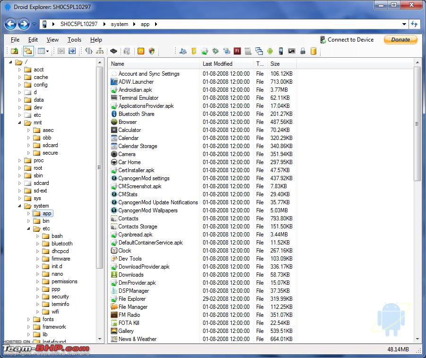Click 'SH0C5PL10297' in the address breadcrumb
Viewport: 426px width, 358px height.
(79, 24)
